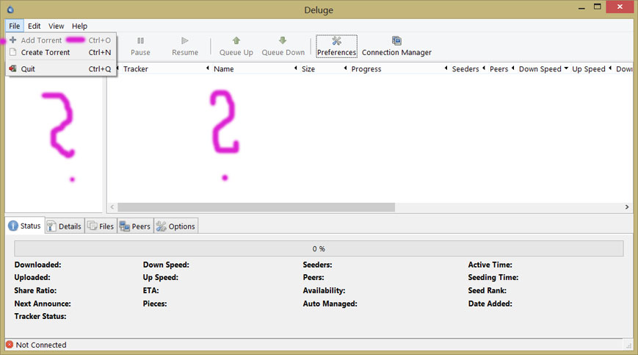Click the Tracker Status: label

click(x=40, y=316)
